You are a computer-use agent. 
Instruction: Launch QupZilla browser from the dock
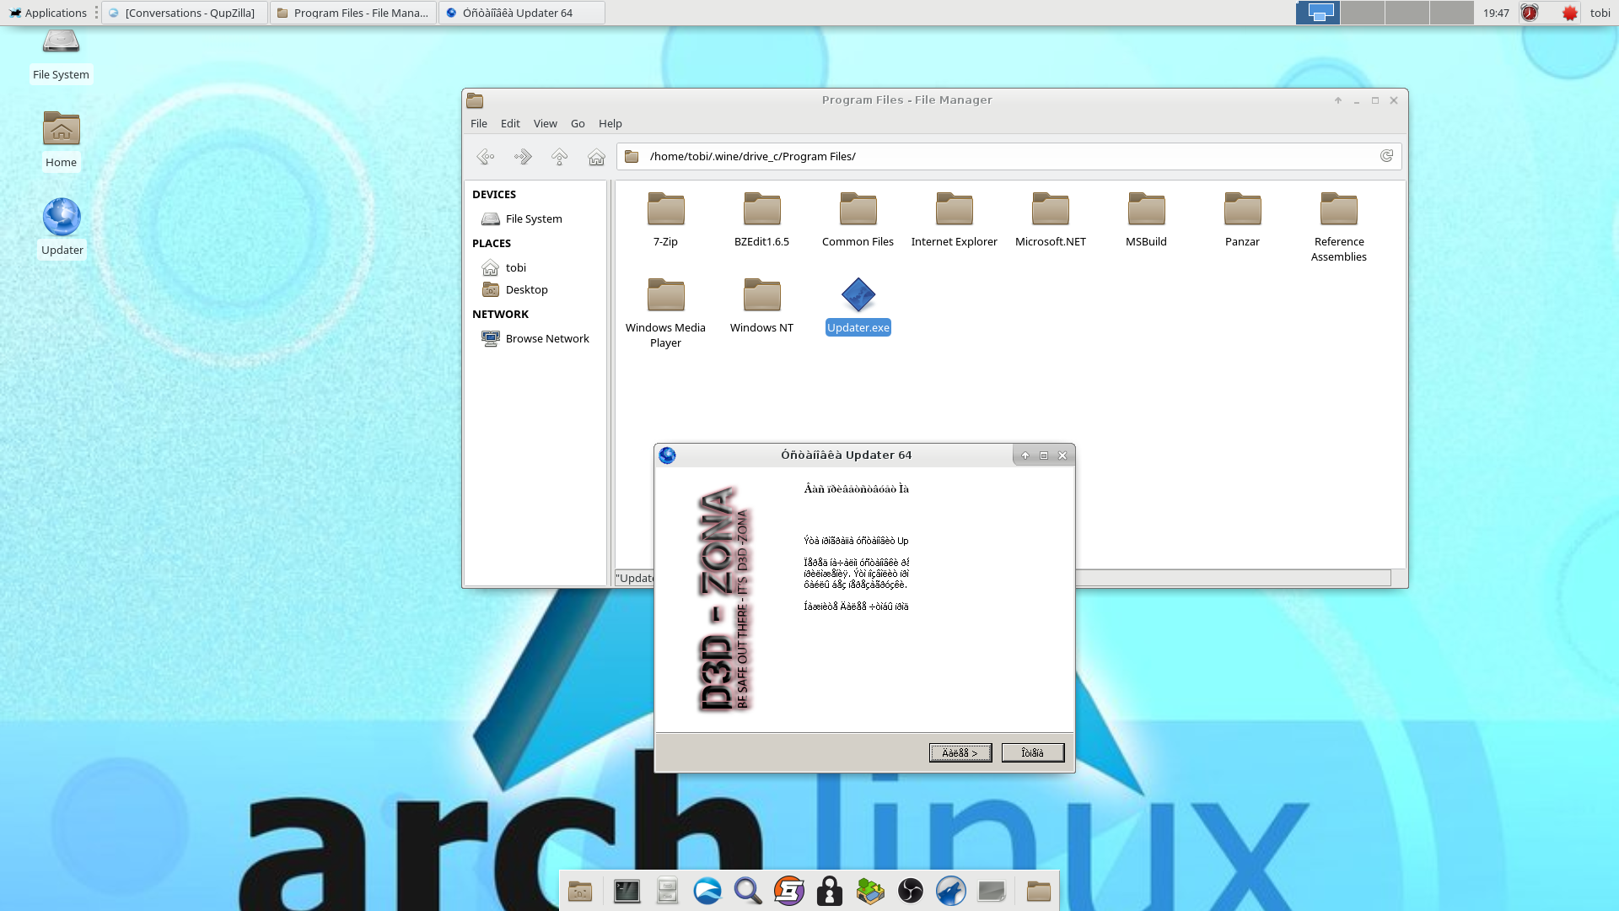coord(707,891)
